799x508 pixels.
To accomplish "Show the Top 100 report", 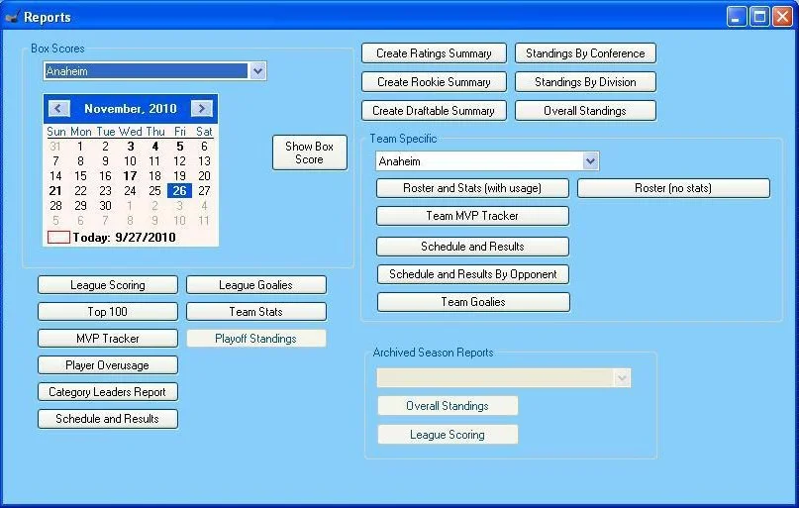I will pyautogui.click(x=108, y=312).
